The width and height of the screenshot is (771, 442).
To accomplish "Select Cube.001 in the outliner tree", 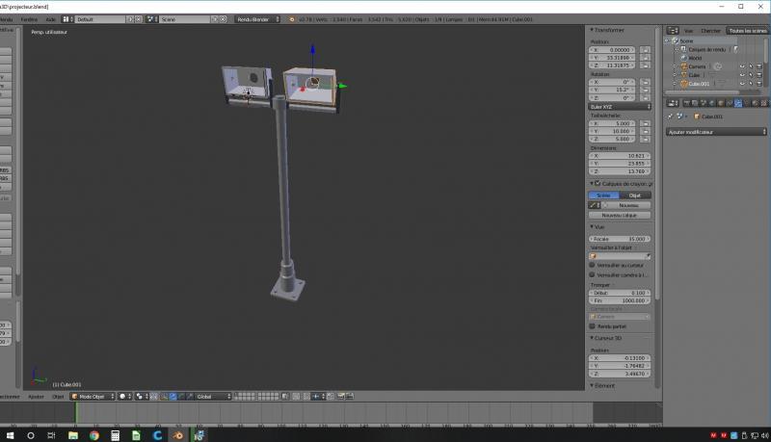I will [696, 84].
